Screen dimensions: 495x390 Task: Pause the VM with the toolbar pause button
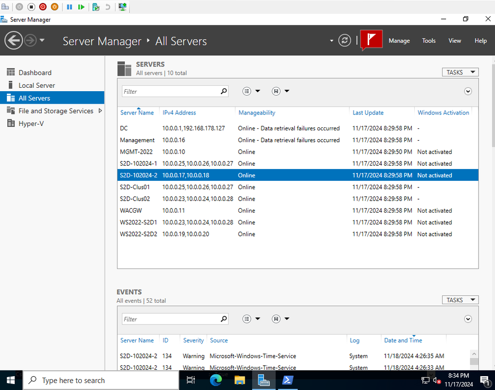point(69,7)
